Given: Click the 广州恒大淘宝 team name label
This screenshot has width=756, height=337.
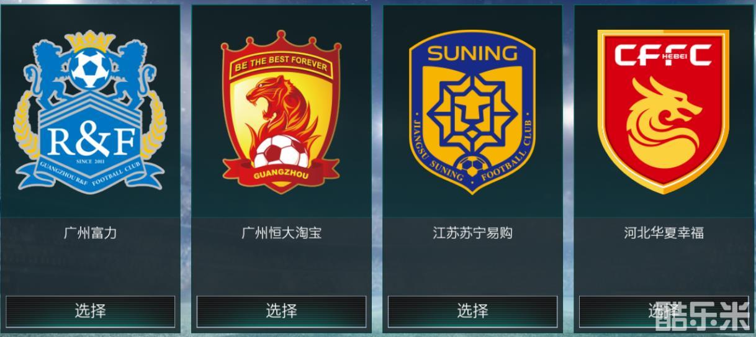Looking at the screenshot, I should 281,233.
